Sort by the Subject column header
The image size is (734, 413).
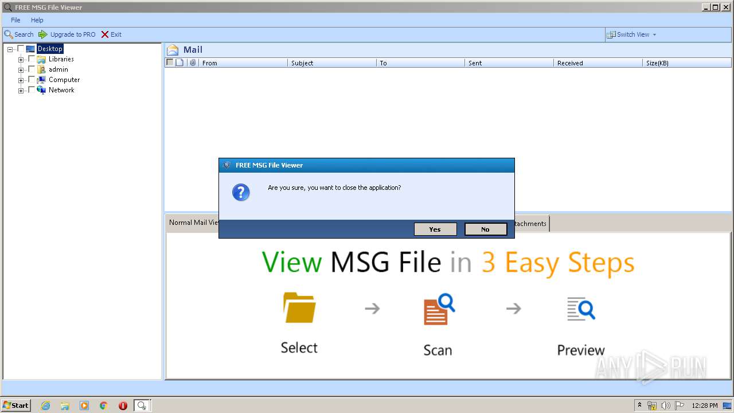[332, 63]
